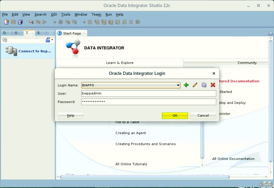Click the Data Integrator molecule logo
274x188 pixels.
pos(74,47)
